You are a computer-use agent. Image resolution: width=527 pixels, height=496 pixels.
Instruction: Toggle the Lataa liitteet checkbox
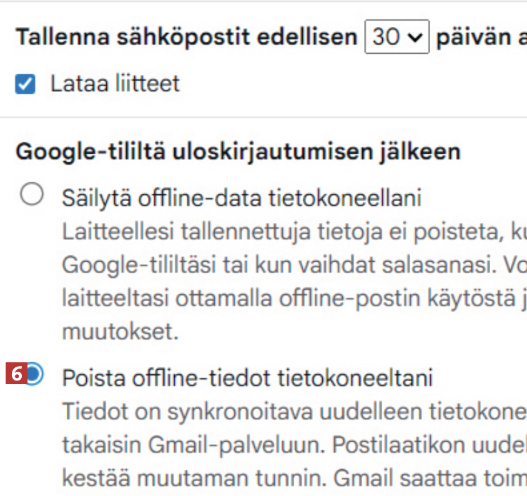[x=25, y=84]
